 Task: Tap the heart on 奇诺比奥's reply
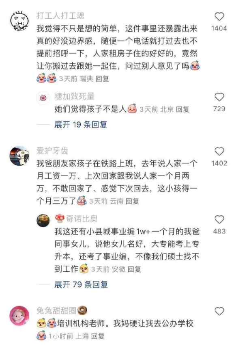pos(219,220)
